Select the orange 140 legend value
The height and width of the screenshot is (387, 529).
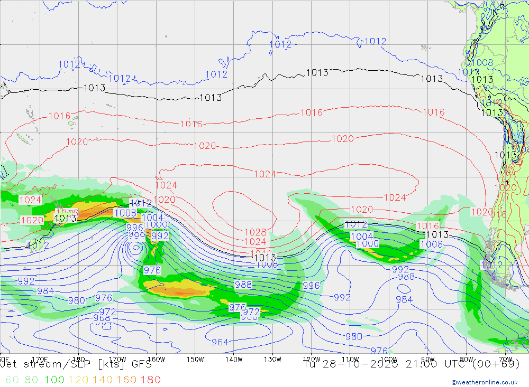coord(103,380)
